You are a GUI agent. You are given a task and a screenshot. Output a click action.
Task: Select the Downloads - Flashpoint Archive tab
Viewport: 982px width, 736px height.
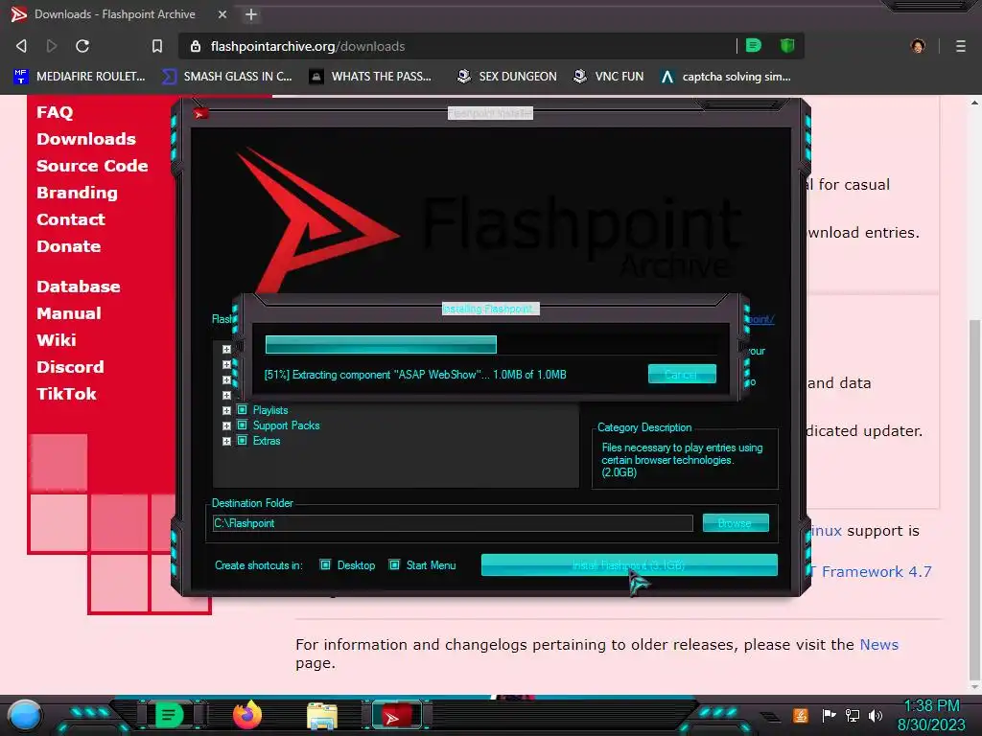coord(115,14)
